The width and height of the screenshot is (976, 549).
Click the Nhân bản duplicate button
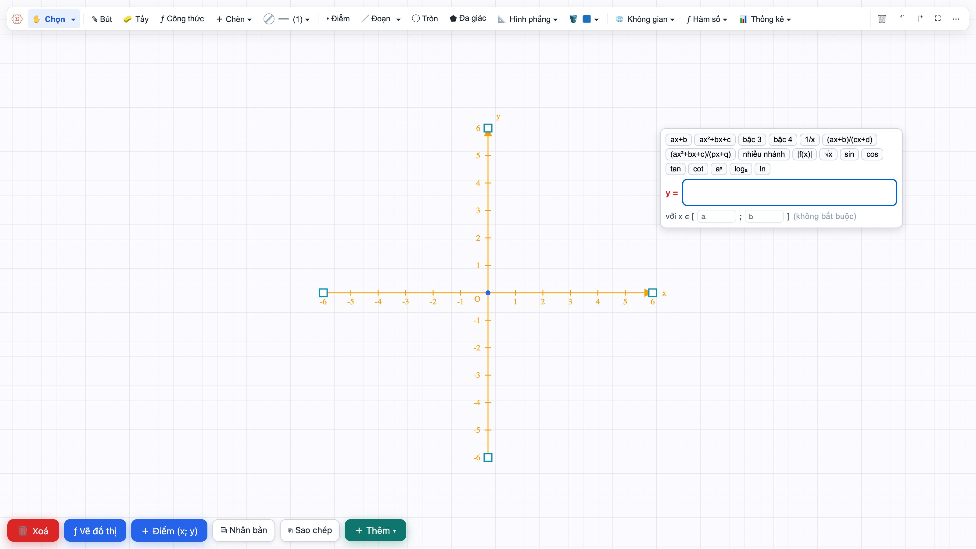tap(244, 530)
